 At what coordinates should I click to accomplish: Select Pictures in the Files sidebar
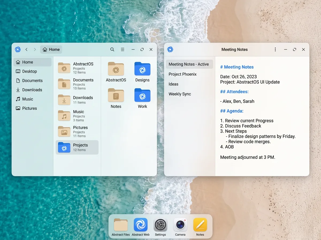pyautogui.click(x=32, y=108)
